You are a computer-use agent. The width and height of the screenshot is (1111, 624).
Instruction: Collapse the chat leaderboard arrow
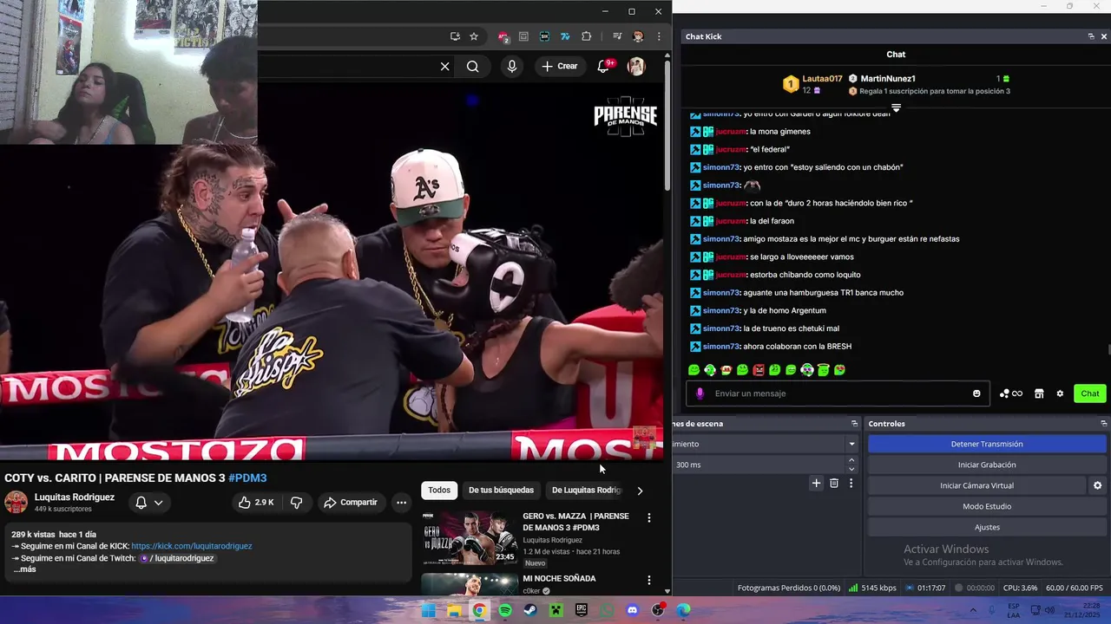click(x=896, y=108)
